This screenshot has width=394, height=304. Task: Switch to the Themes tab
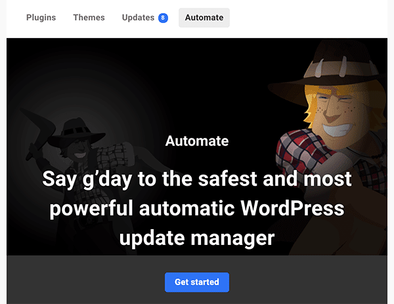[89, 18]
